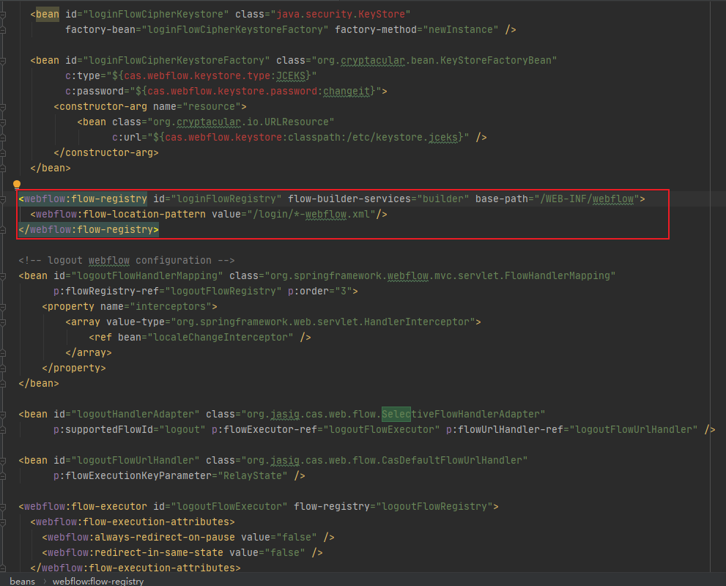Select the 'webflow:flow-registry' breadcrumb
This screenshot has height=586, width=726.
click(98, 581)
